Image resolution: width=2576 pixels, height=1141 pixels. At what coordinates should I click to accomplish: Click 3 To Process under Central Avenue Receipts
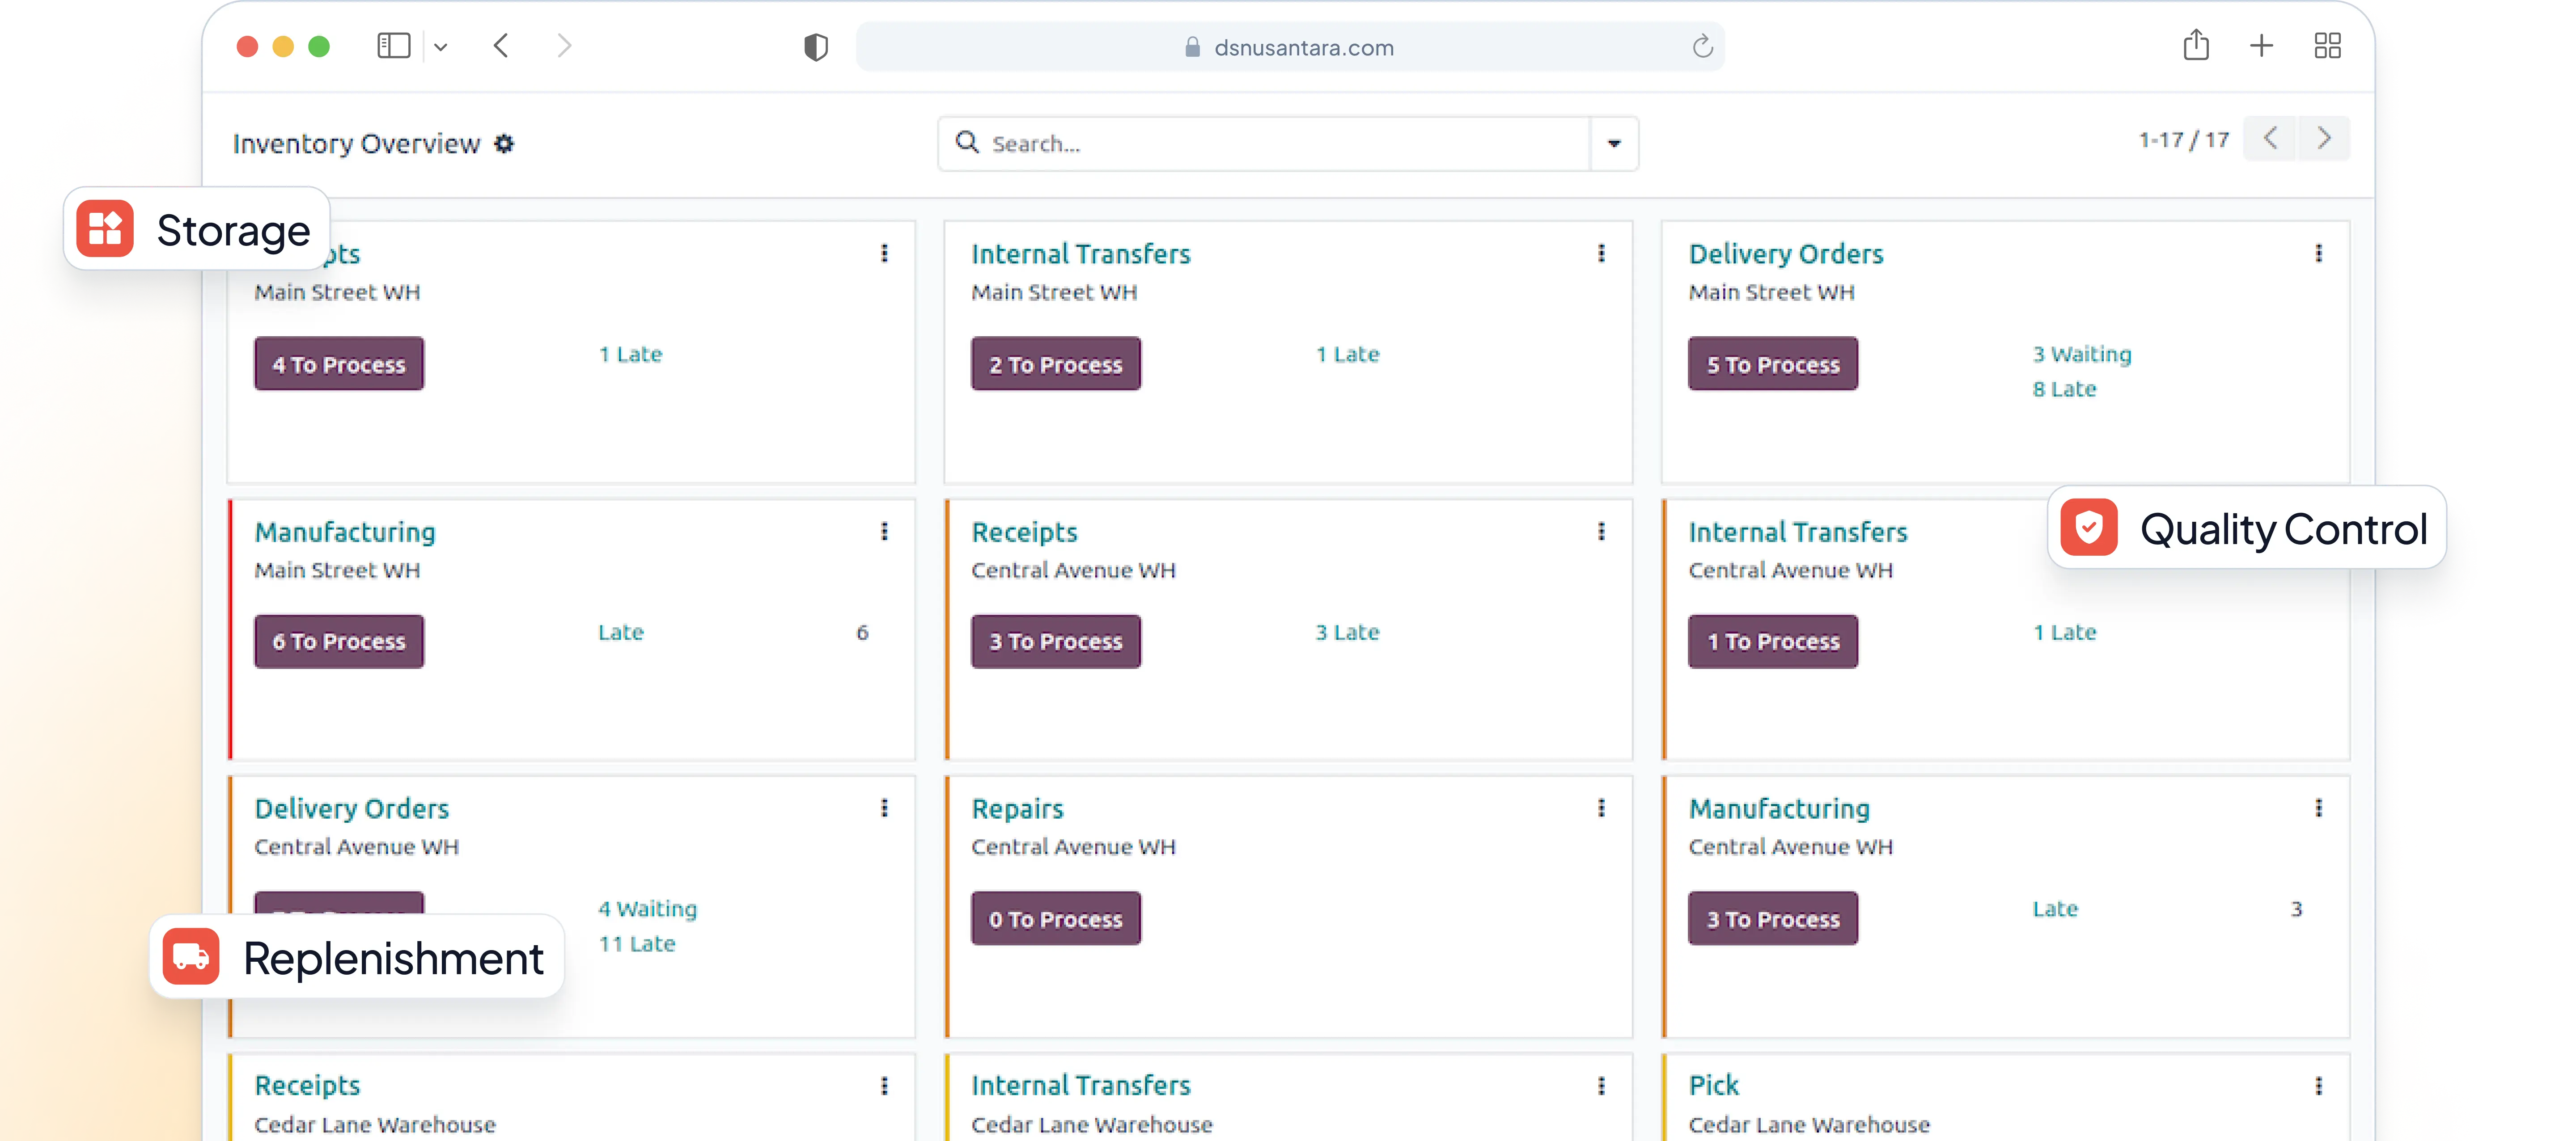coord(1056,641)
